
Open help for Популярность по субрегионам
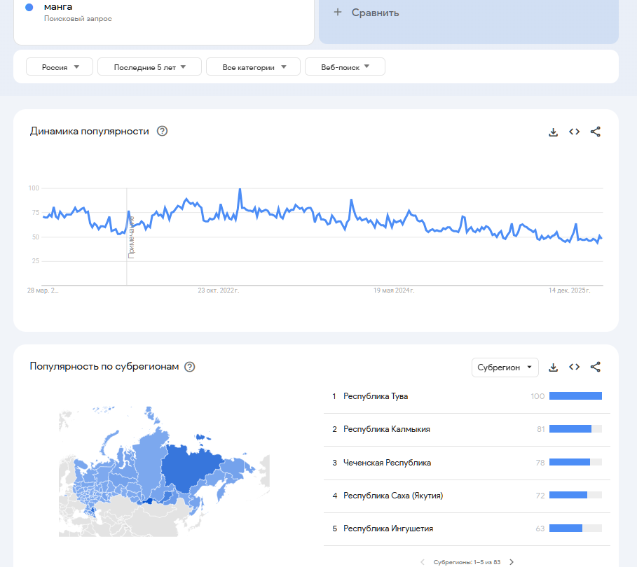pos(189,367)
